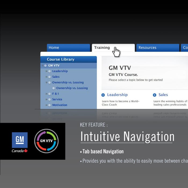188x188 pixels.
Task: Click the Leadership arrow icon in main panel
Action: pos(103,95)
